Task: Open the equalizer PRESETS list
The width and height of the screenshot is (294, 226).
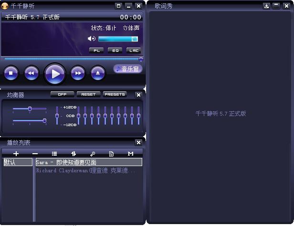Action: pos(115,94)
